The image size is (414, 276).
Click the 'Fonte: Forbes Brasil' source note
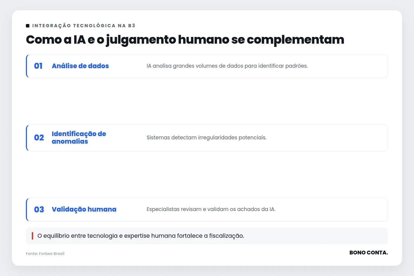point(45,254)
